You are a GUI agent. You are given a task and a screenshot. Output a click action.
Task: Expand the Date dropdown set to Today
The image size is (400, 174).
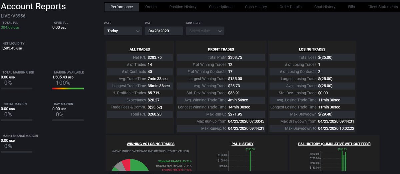coord(123,31)
